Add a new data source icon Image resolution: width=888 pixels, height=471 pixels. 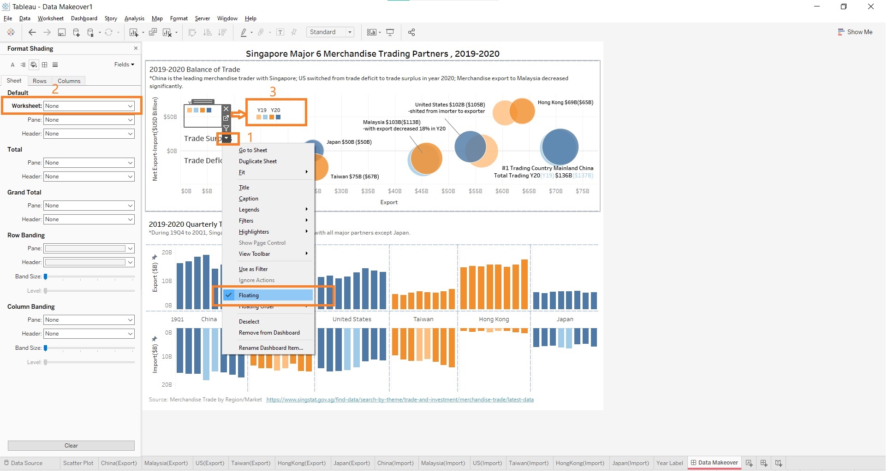77,32
